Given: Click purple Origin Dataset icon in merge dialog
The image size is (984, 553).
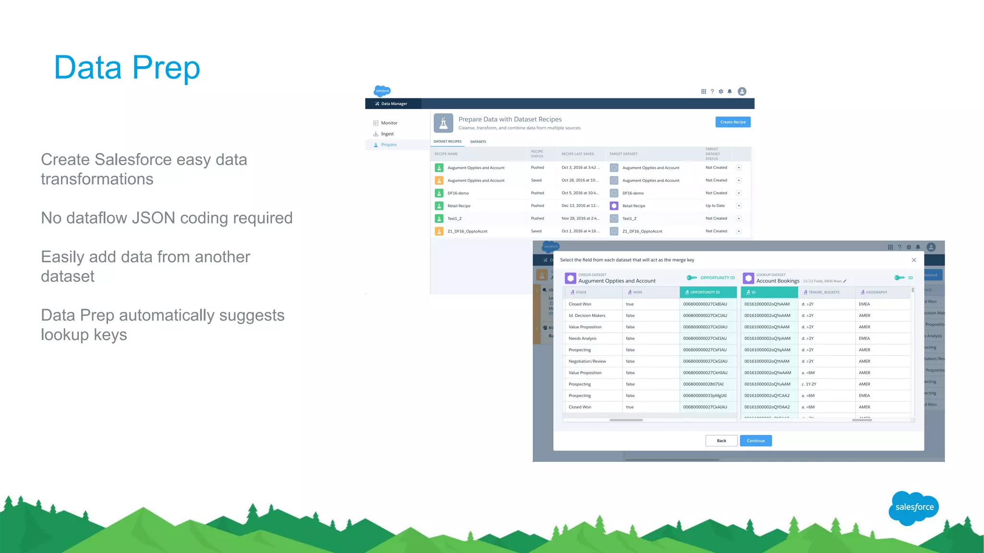Looking at the screenshot, I should click(570, 278).
